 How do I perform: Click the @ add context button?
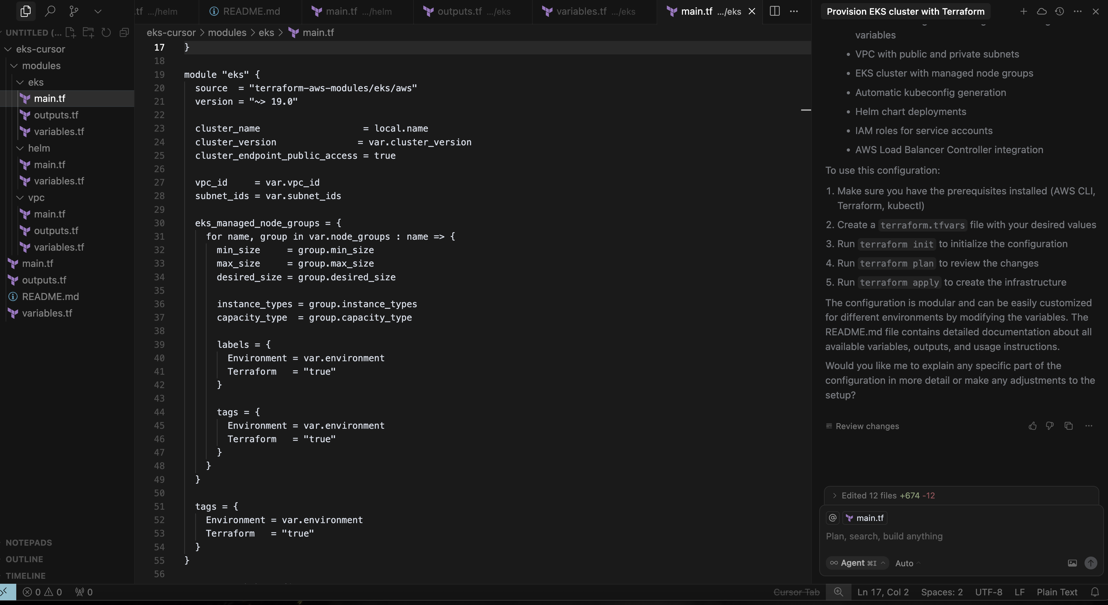(833, 518)
